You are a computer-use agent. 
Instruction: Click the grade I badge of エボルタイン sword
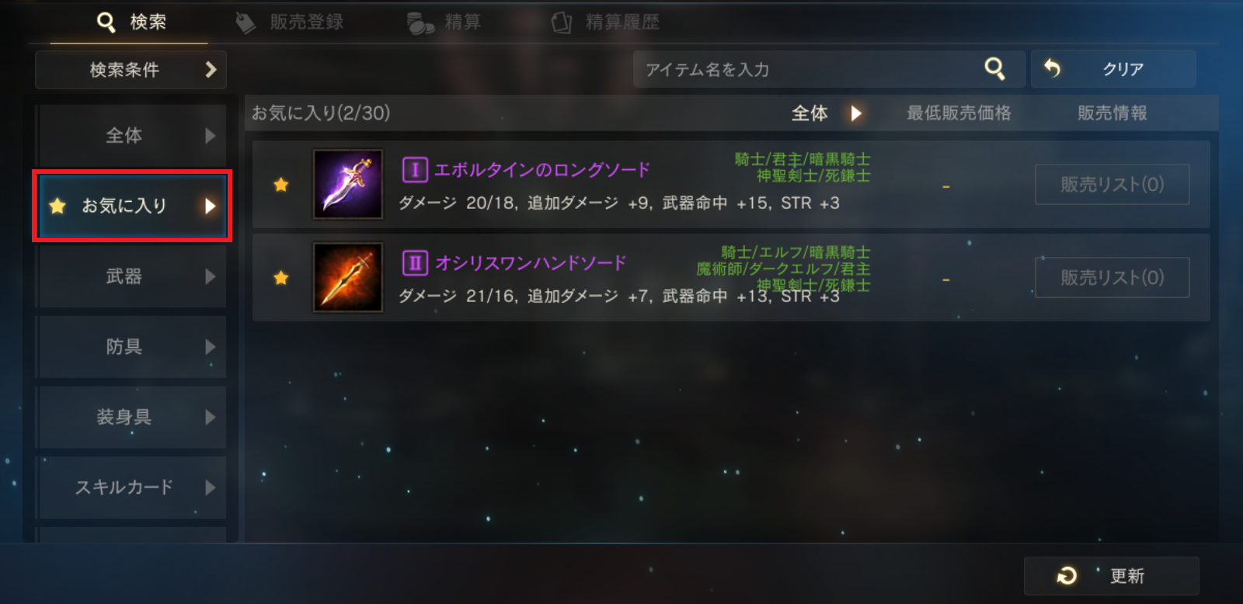(415, 169)
